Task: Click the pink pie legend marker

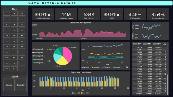Action: pyautogui.click(x=33, y=49)
